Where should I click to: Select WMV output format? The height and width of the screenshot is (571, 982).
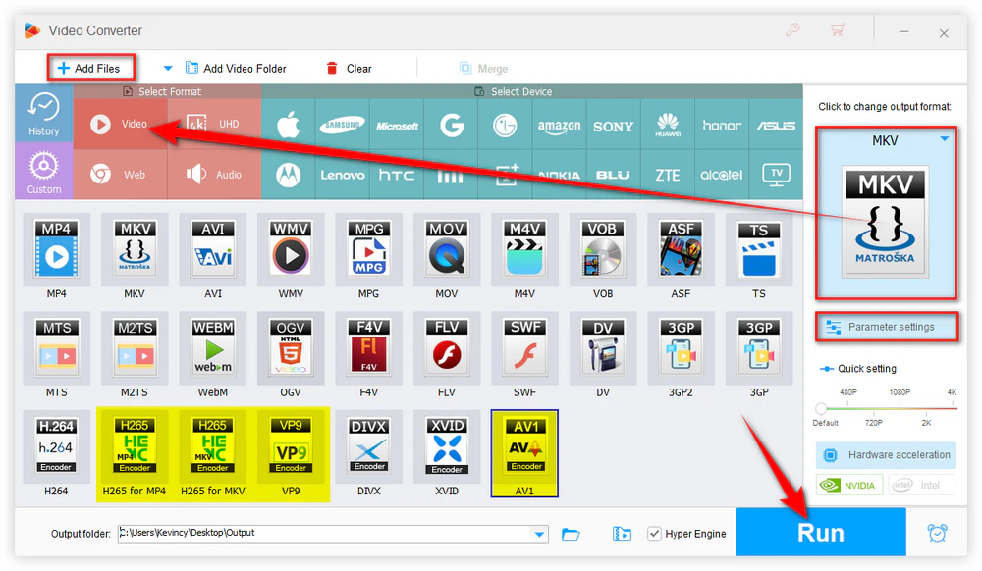291,249
